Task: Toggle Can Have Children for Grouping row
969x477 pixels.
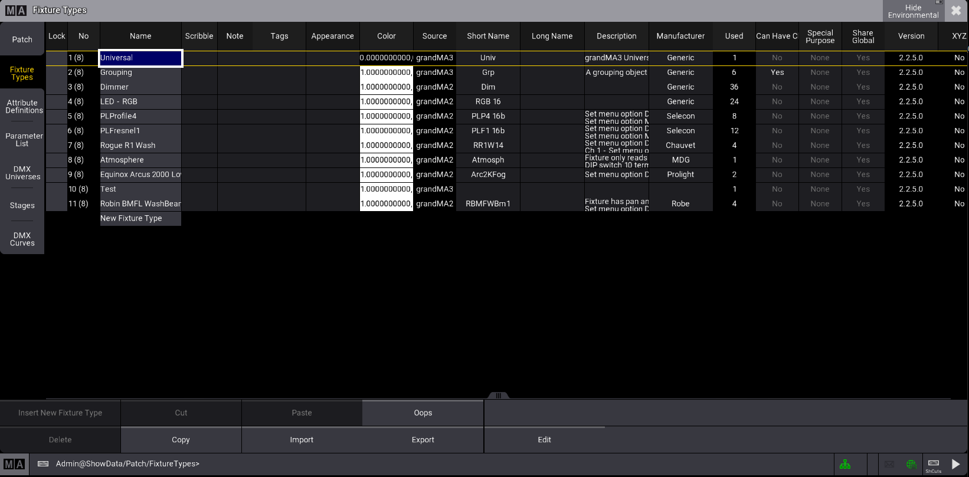Action: pos(777,73)
